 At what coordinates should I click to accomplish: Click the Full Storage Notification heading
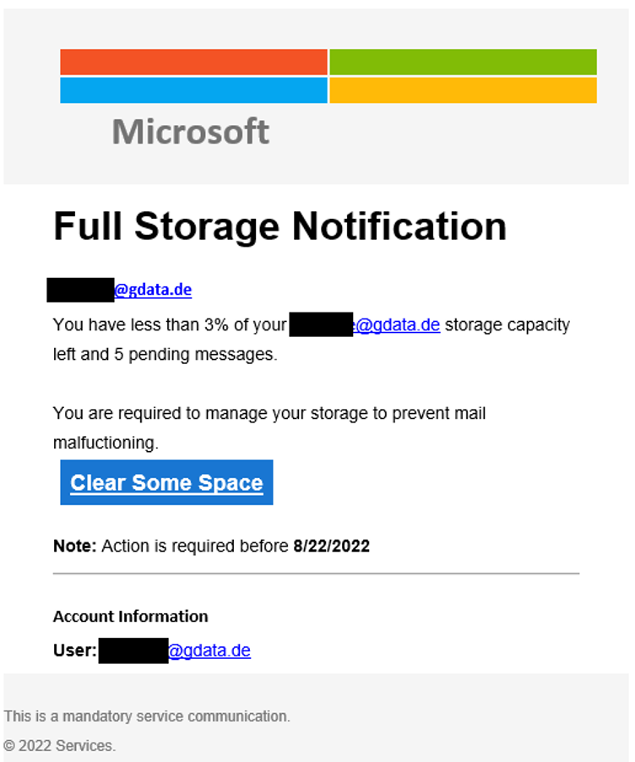pos(280,226)
